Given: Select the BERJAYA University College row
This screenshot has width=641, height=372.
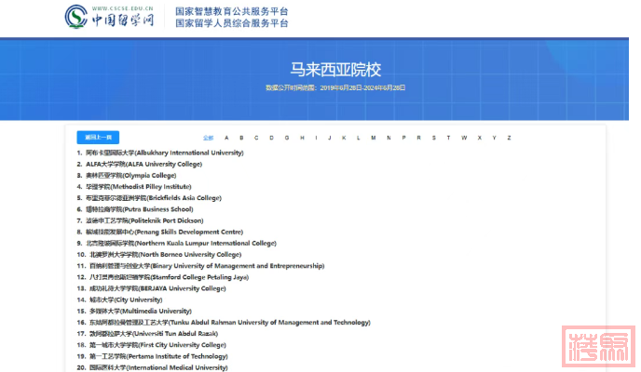Looking at the screenshot, I should pos(151,288).
